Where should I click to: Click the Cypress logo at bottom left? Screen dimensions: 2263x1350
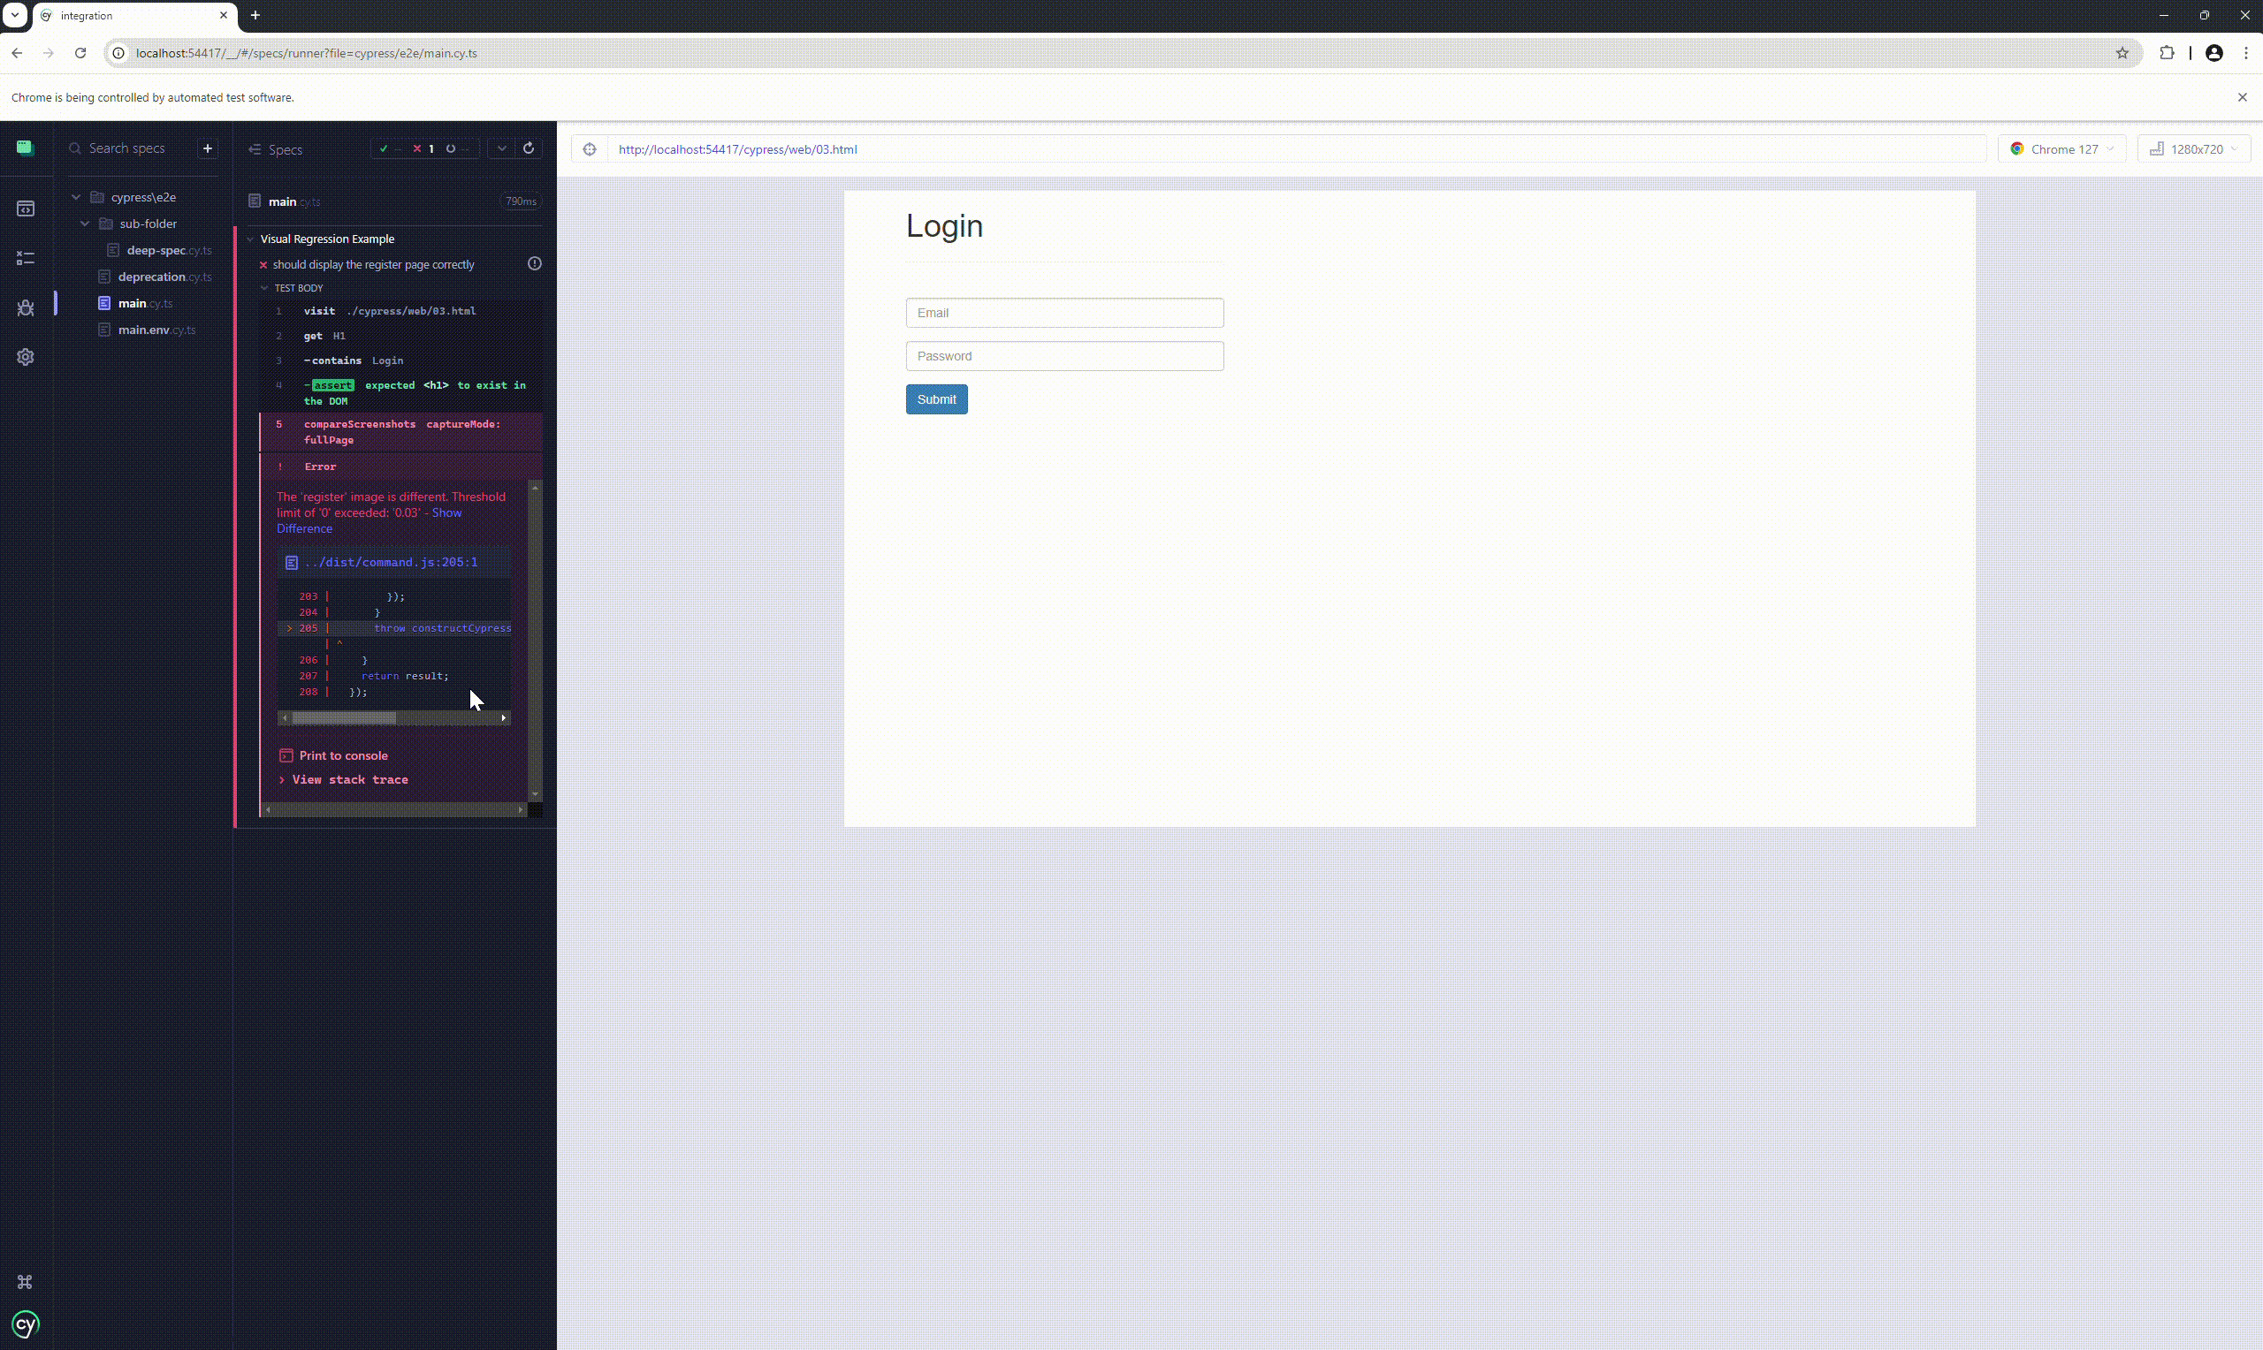coord(26,1323)
